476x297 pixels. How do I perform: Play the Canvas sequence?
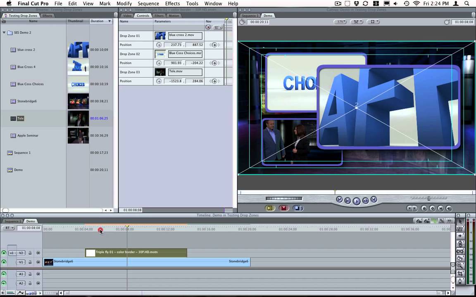coord(357,201)
